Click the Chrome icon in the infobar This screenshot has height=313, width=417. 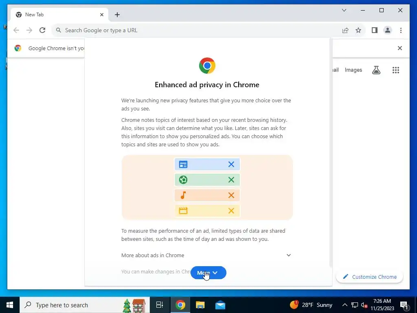pyautogui.click(x=18, y=48)
